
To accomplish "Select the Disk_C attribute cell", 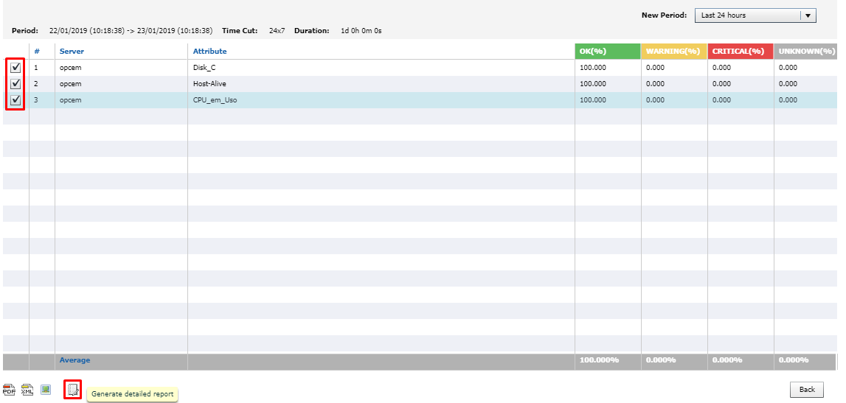I will pos(204,67).
